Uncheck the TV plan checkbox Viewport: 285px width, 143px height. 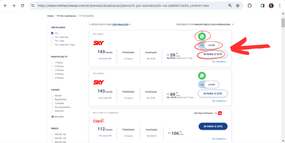point(52,33)
